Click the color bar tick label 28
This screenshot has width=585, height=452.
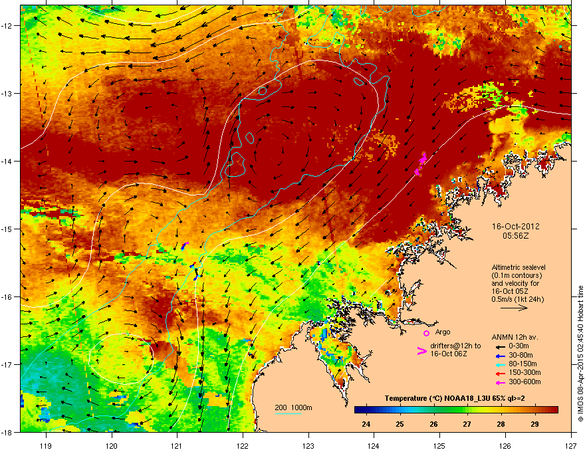click(501, 424)
